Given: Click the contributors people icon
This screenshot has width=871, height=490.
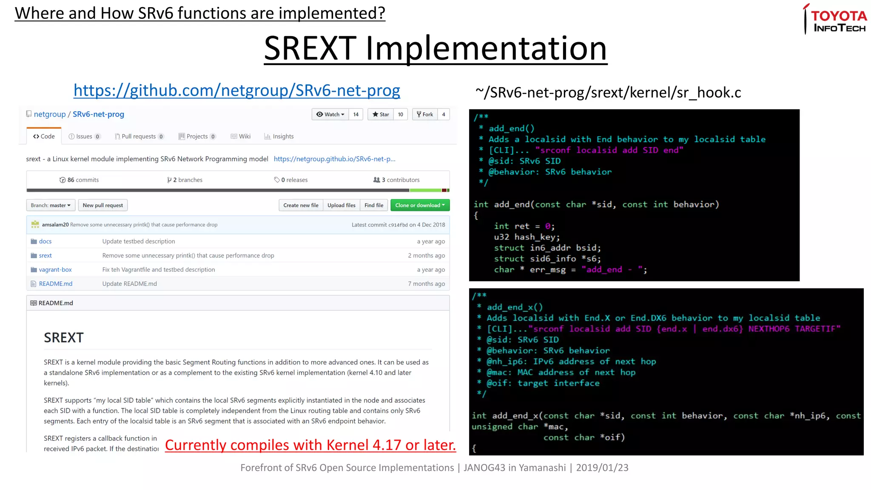Looking at the screenshot, I should 377,180.
